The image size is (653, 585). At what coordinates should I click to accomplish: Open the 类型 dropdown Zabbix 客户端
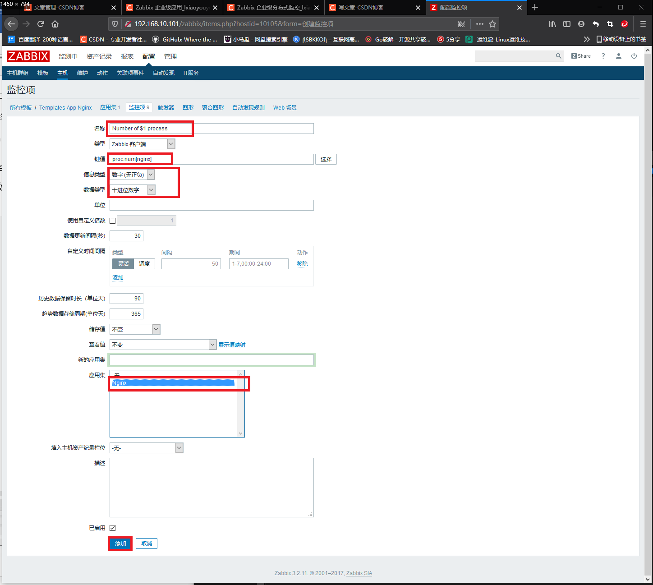click(x=142, y=144)
